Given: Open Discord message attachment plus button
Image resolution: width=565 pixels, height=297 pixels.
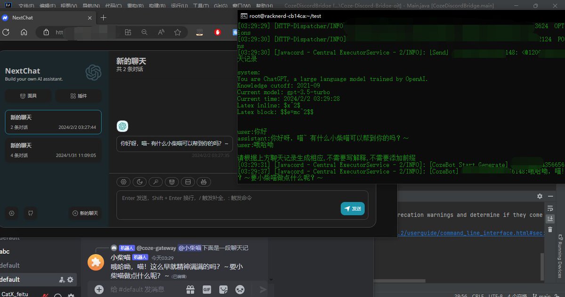Looking at the screenshot, I should click(99, 289).
